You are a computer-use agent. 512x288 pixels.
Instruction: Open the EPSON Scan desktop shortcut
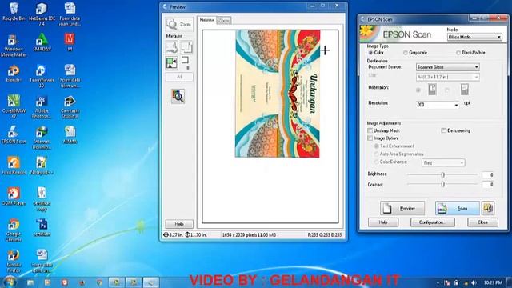(14, 134)
